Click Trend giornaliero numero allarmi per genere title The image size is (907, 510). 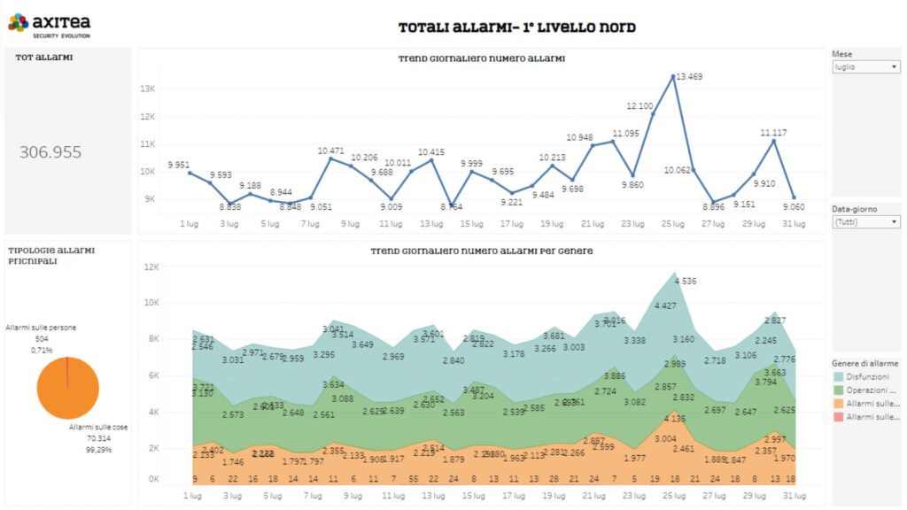[481, 251]
